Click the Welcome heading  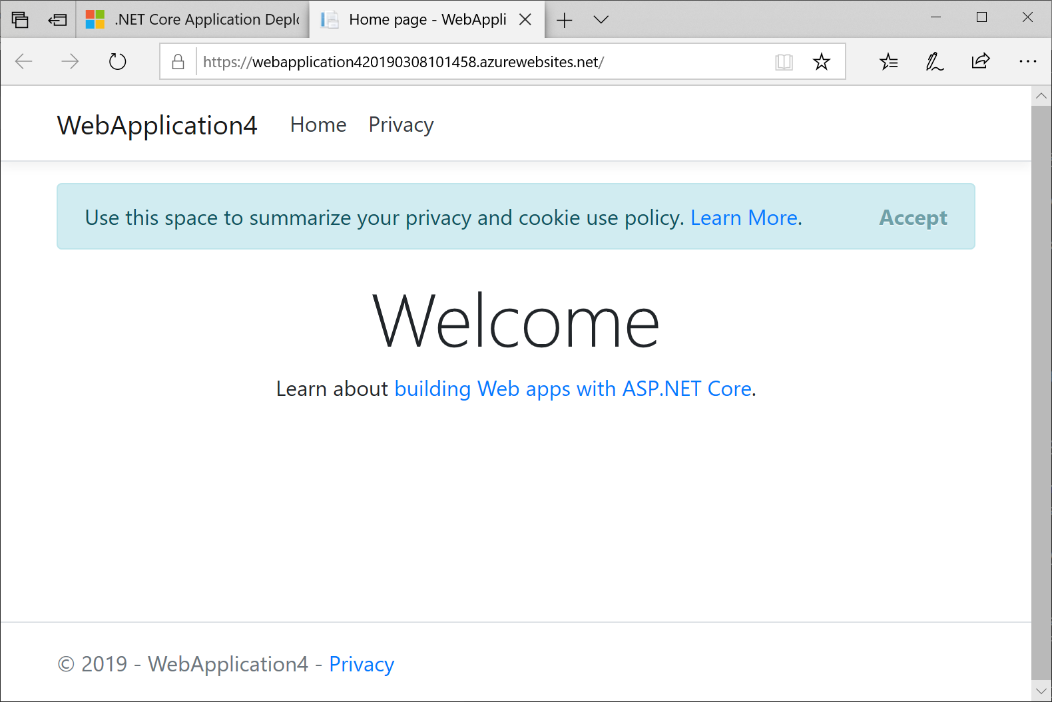click(x=516, y=322)
